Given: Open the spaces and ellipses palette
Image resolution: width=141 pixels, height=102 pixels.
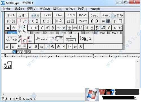Looking at the screenshot, I should (23, 15).
